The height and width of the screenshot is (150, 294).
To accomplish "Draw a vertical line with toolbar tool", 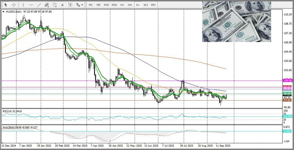I will pos(23,5).
